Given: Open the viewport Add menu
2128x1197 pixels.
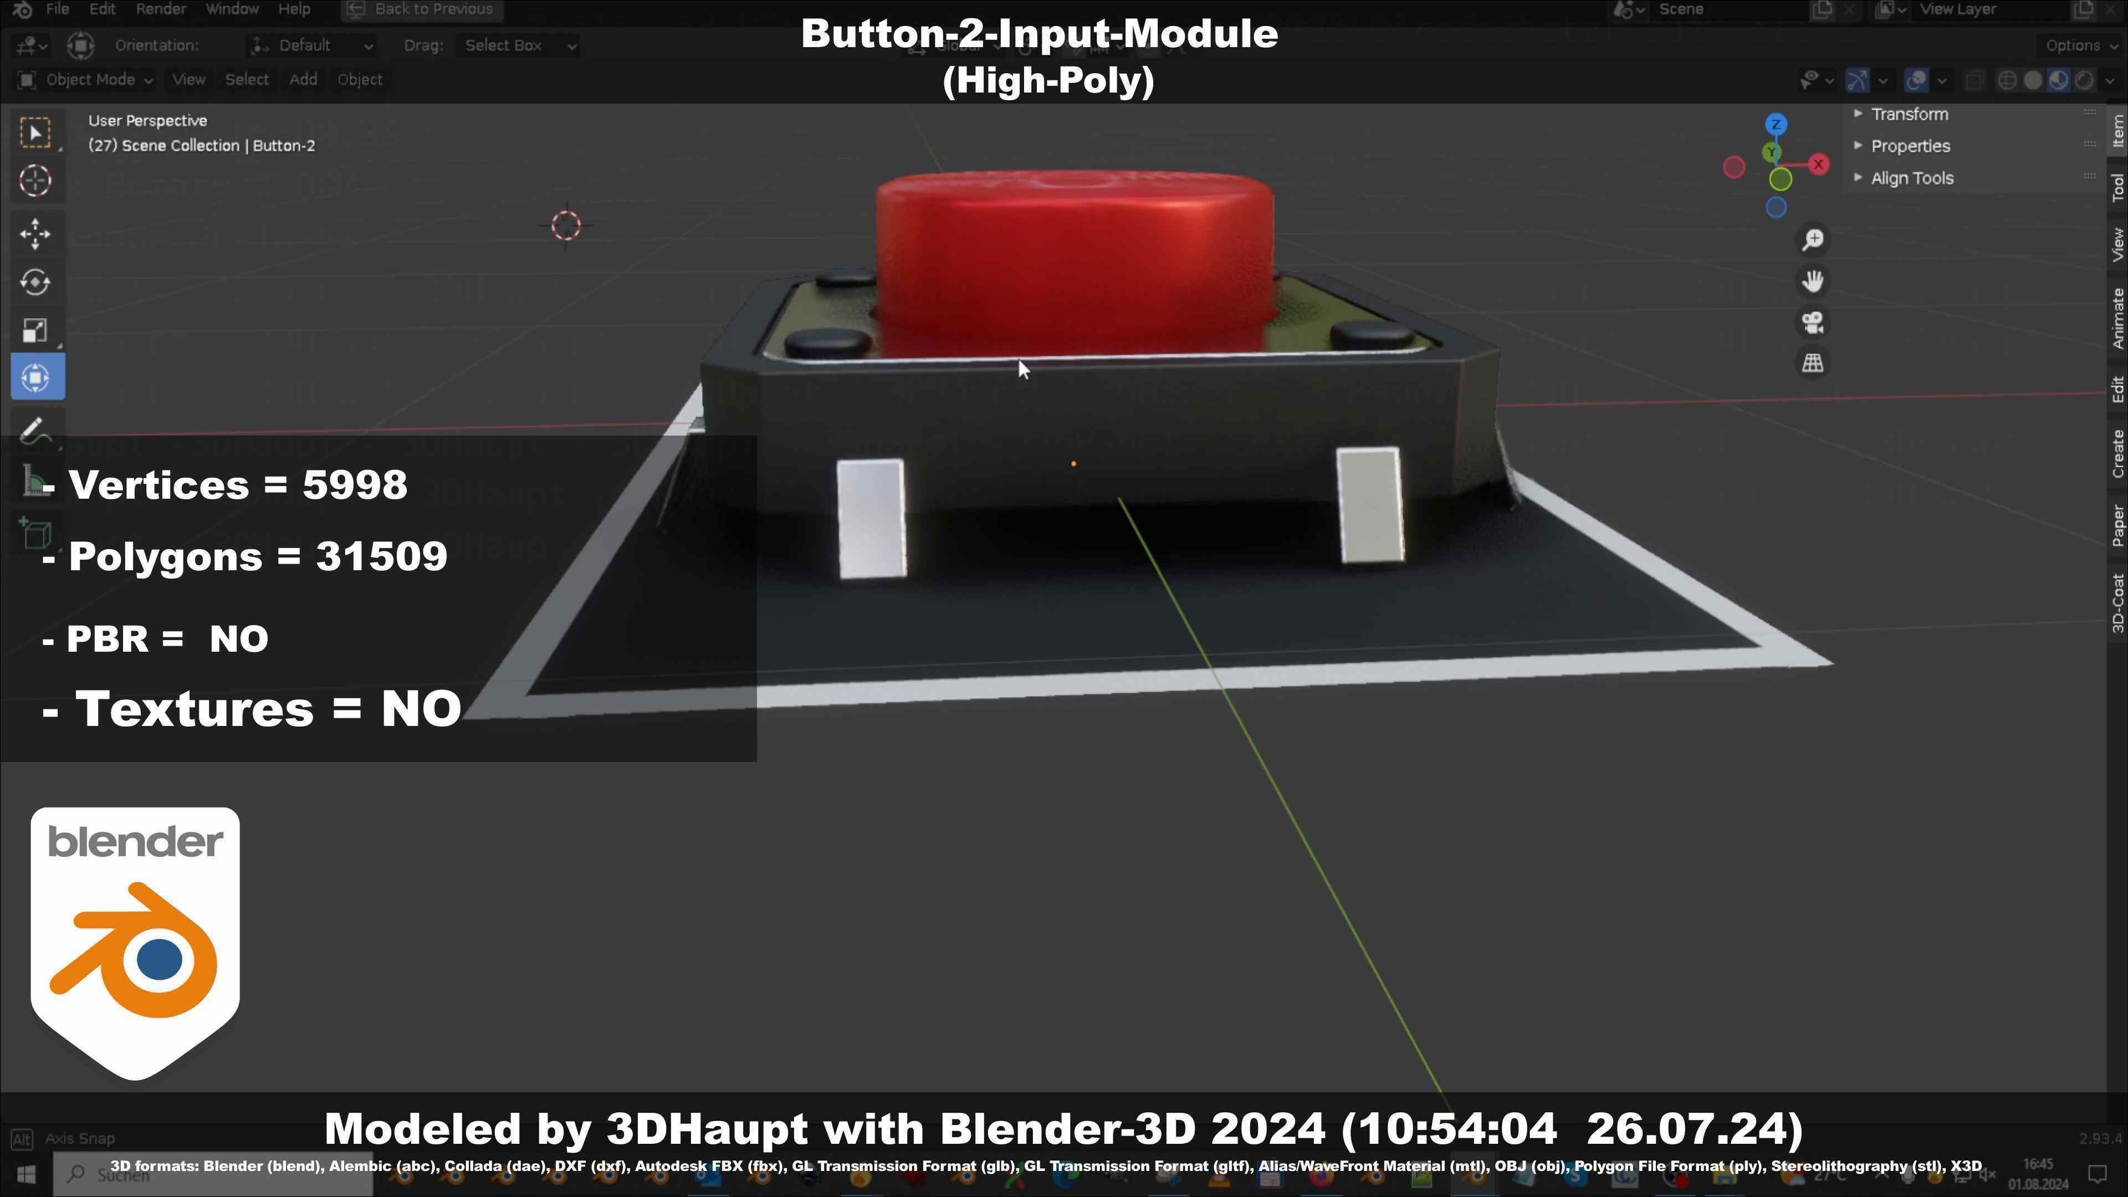Looking at the screenshot, I should pyautogui.click(x=303, y=80).
